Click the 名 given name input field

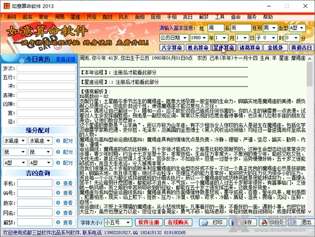(x=241, y=28)
